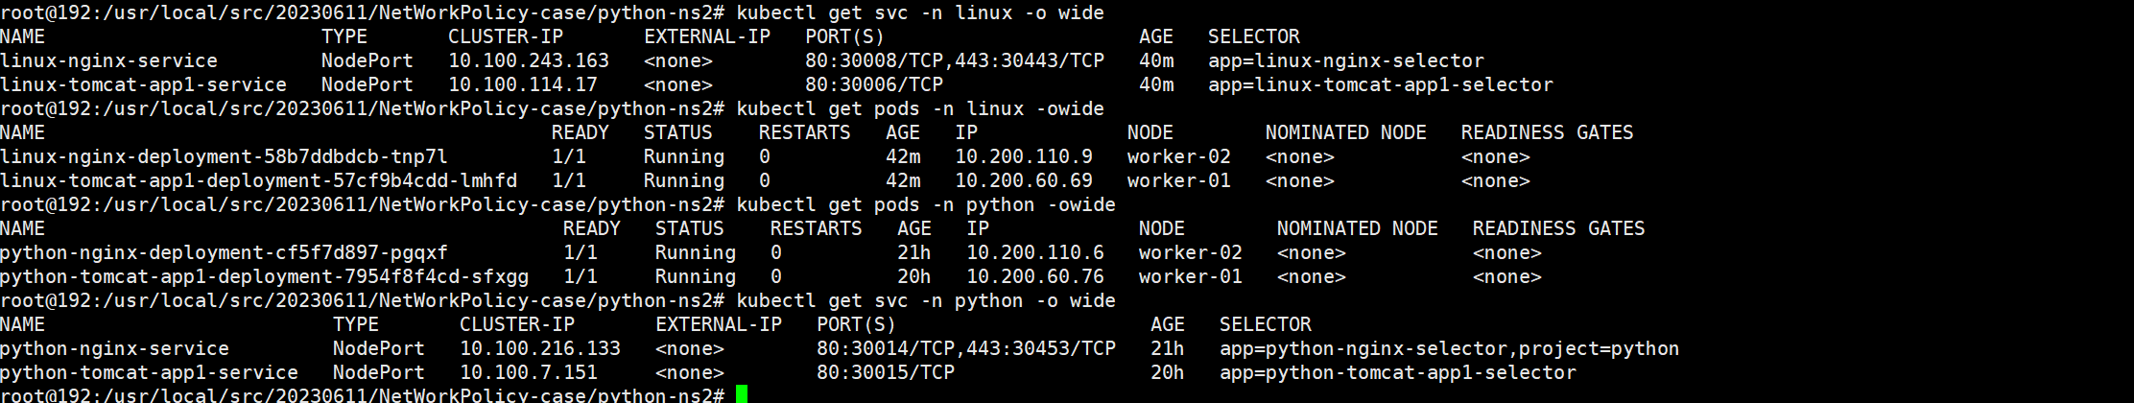Click selector app=python-tomcat-app1-selector
Screen dimensions: 2134x403
pos(1397,372)
